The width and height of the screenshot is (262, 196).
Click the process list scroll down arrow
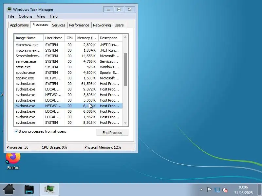point(125,123)
